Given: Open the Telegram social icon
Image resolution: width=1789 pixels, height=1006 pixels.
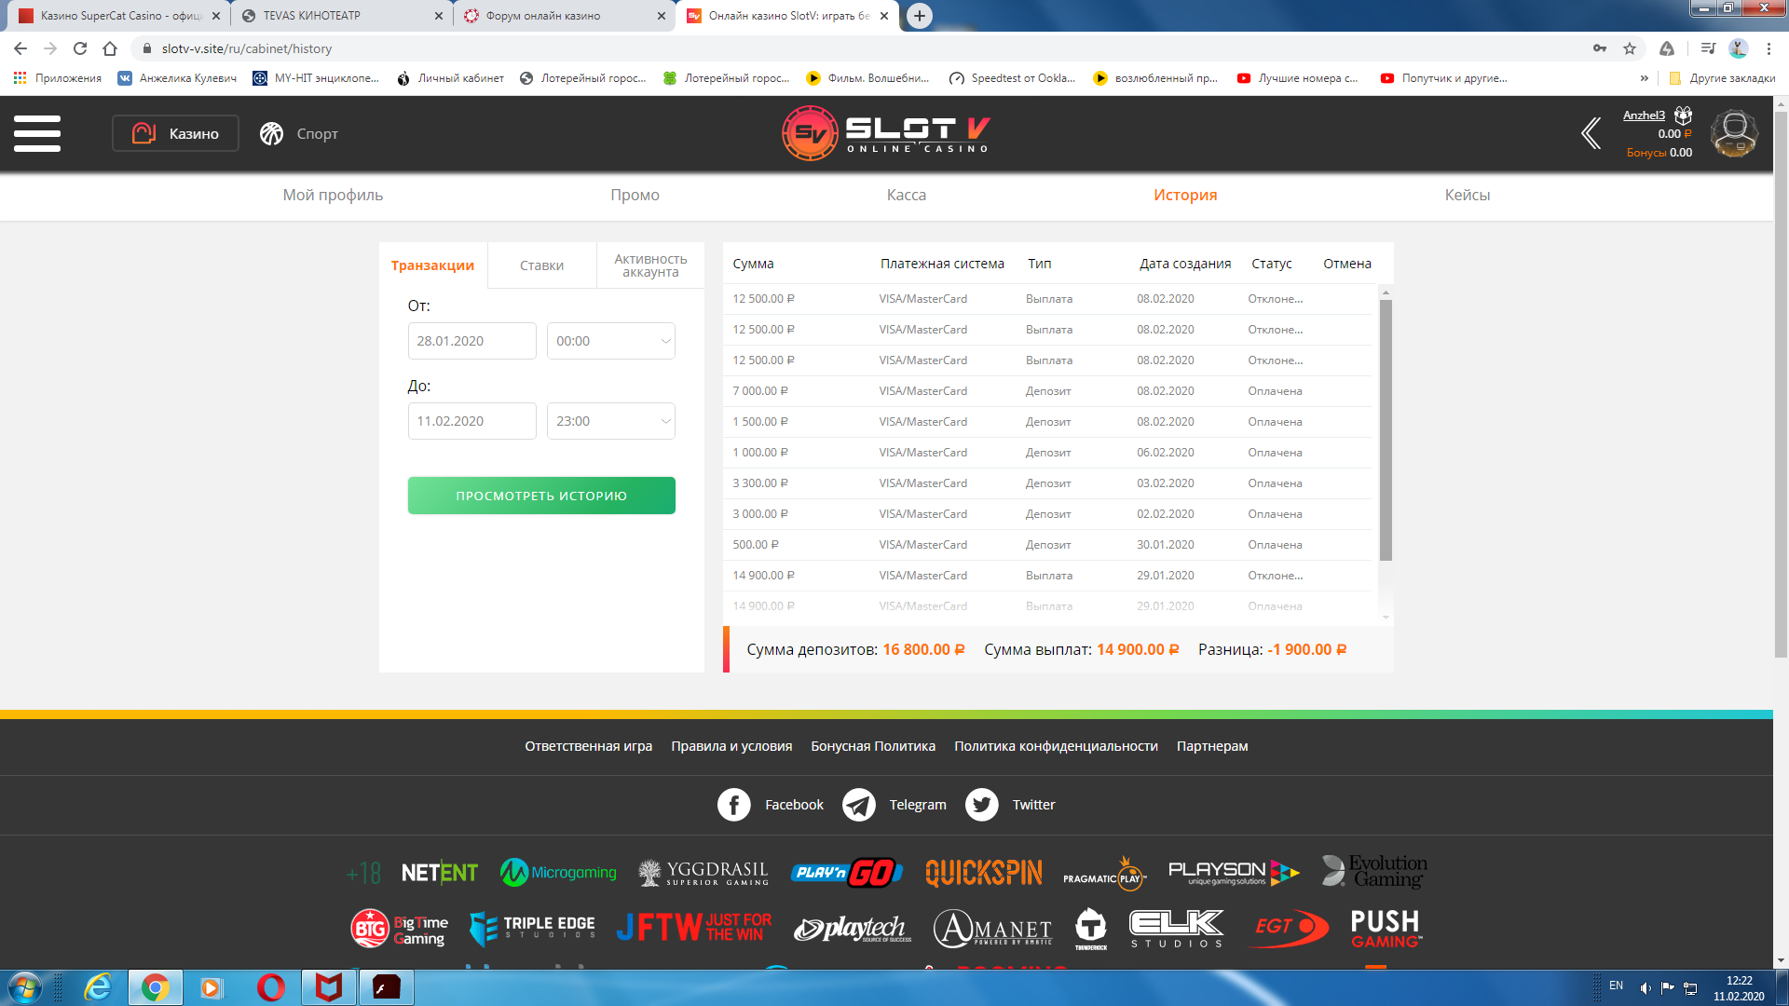Looking at the screenshot, I should (858, 805).
